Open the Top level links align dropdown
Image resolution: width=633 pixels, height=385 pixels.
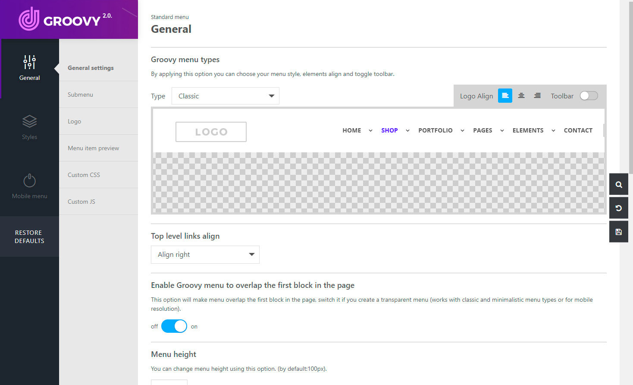click(205, 255)
